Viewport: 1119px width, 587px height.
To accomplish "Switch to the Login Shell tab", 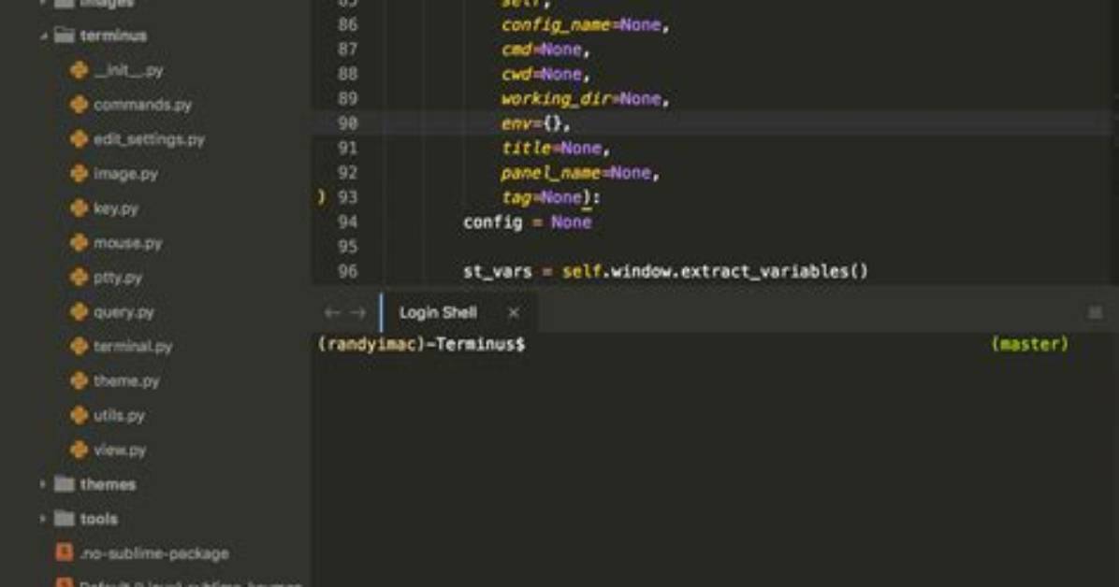I will (x=438, y=312).
